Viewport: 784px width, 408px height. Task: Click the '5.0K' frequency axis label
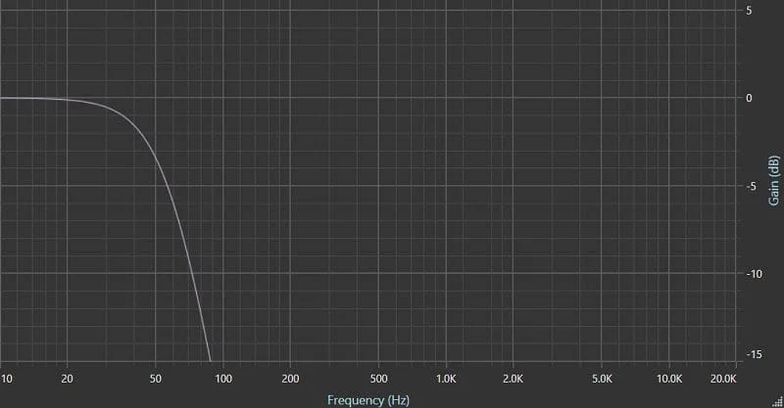pos(602,379)
